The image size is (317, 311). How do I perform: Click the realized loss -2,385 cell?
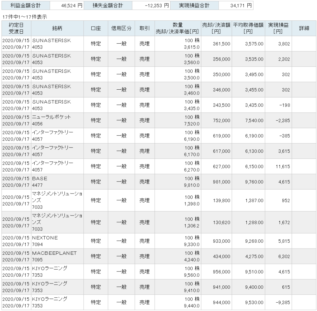pyautogui.click(x=278, y=120)
